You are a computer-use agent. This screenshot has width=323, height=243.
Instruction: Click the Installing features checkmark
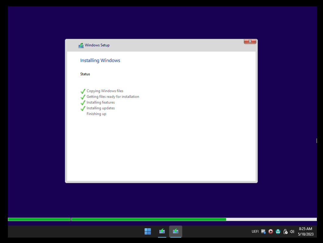pos(83,103)
